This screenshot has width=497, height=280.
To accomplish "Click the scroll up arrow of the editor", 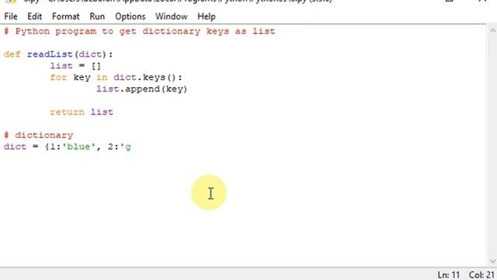I will tap(492, 31).
